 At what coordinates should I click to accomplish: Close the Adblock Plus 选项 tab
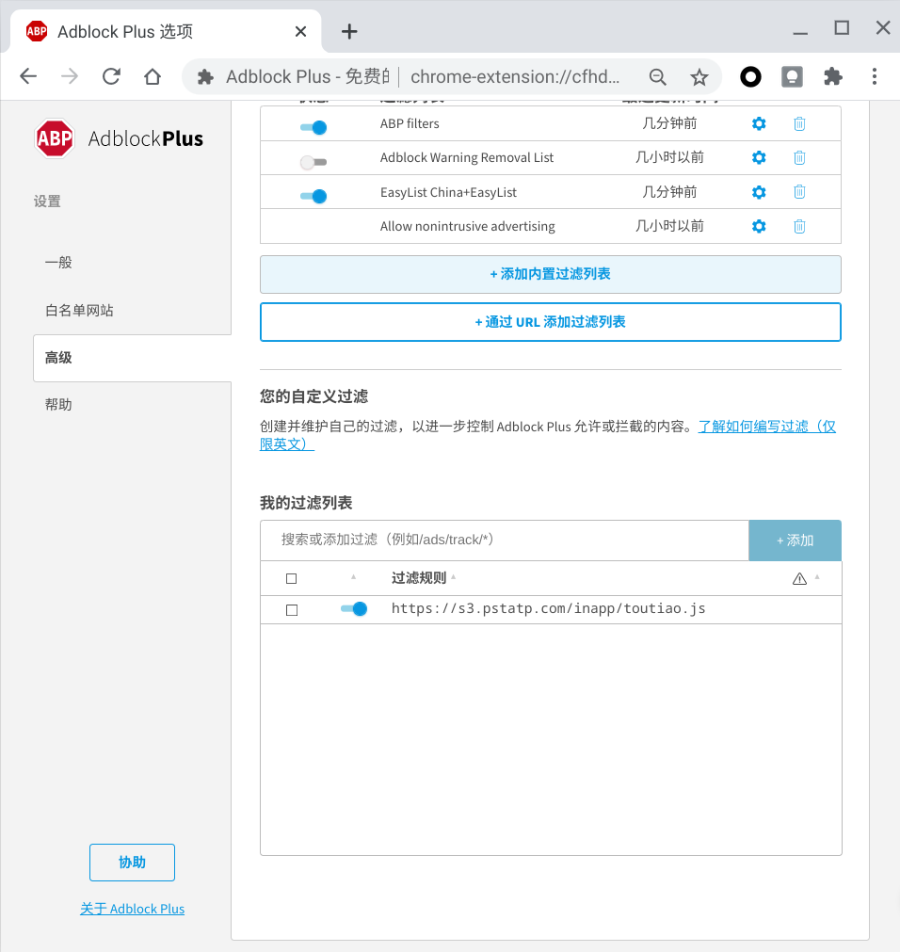300,32
